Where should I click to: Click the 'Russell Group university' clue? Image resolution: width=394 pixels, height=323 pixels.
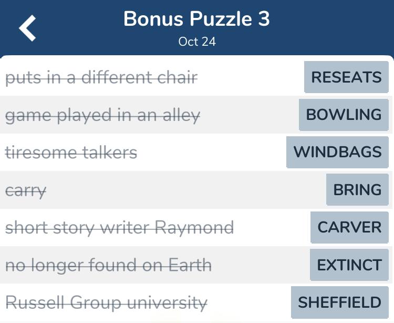click(106, 303)
